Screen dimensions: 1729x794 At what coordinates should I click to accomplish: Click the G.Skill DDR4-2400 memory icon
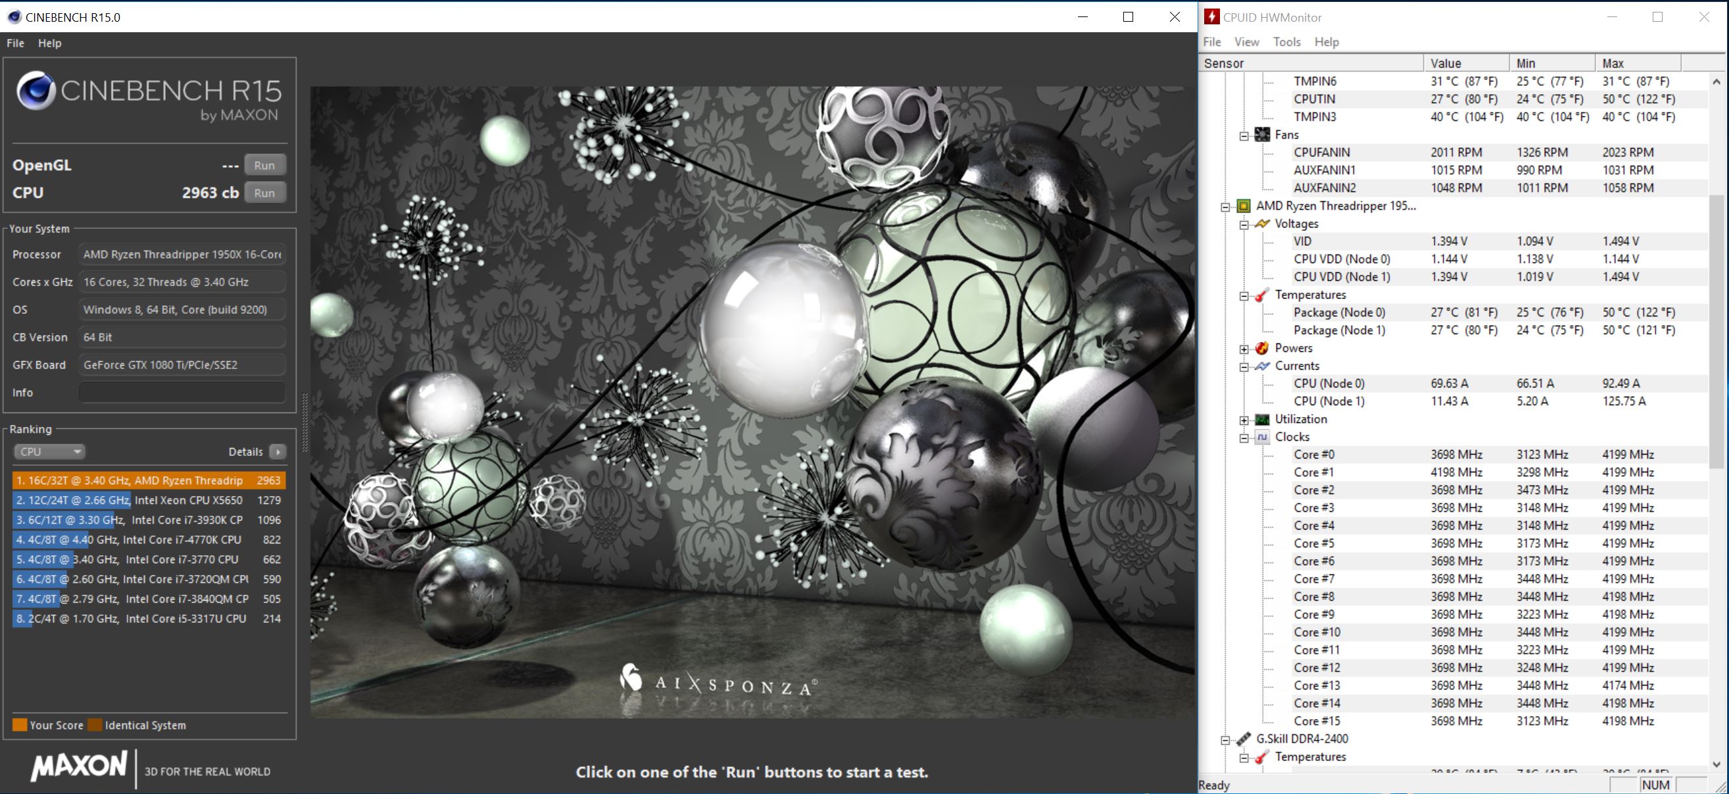click(1243, 738)
